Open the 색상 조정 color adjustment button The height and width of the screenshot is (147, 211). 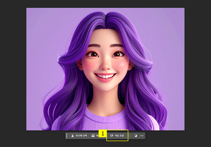(x=117, y=136)
